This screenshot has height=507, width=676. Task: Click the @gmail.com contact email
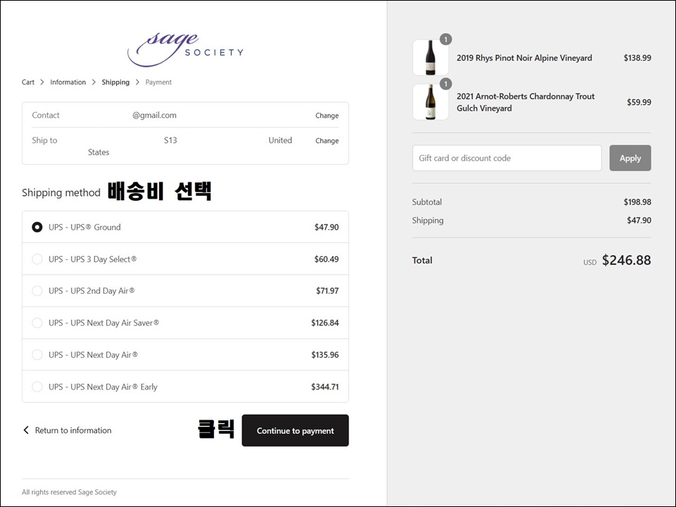coord(154,115)
